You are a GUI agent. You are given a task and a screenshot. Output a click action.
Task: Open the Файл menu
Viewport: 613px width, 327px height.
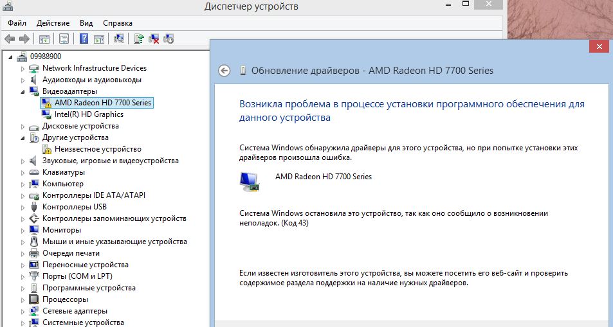pos(17,23)
